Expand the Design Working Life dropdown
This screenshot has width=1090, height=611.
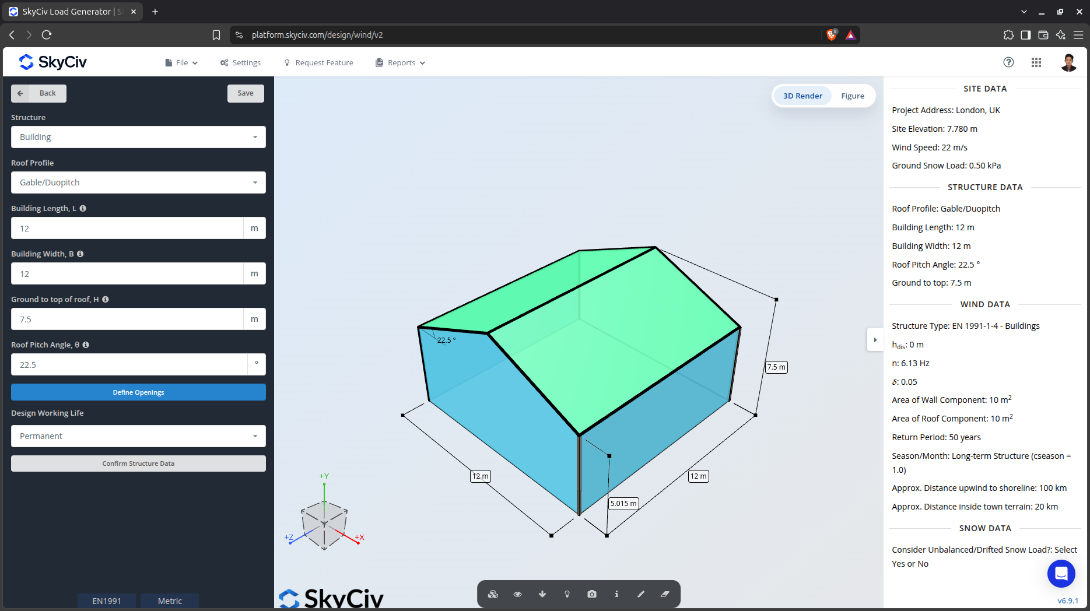click(138, 436)
